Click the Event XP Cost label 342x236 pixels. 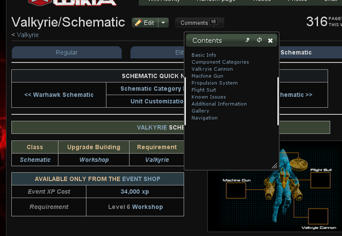tap(49, 192)
